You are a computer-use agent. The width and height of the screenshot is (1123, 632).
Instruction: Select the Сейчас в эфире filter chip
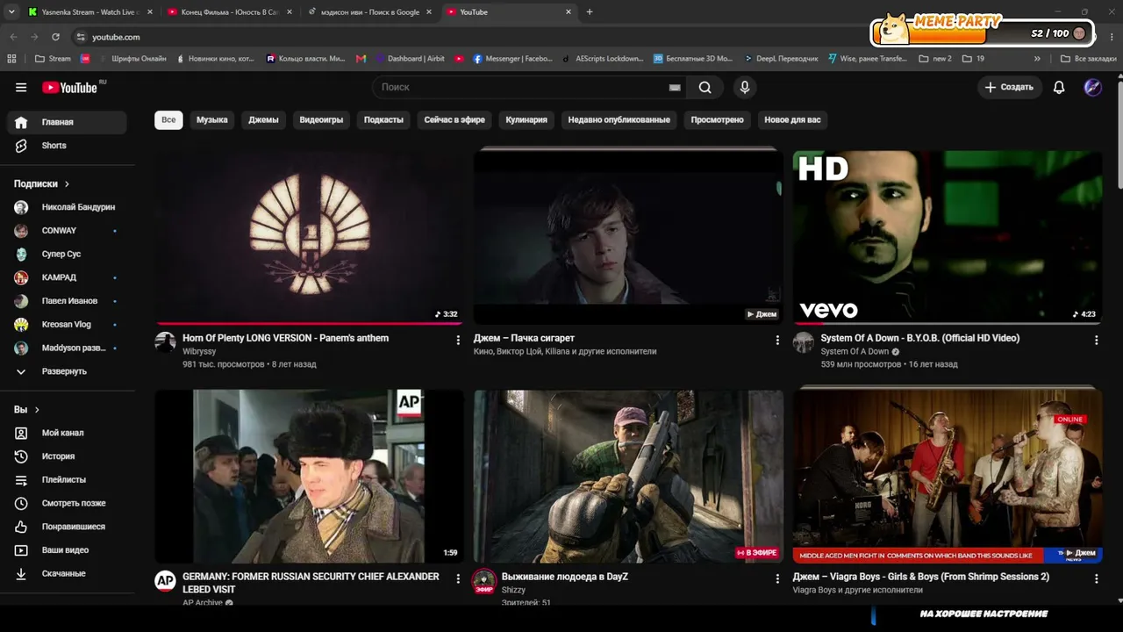(454, 120)
